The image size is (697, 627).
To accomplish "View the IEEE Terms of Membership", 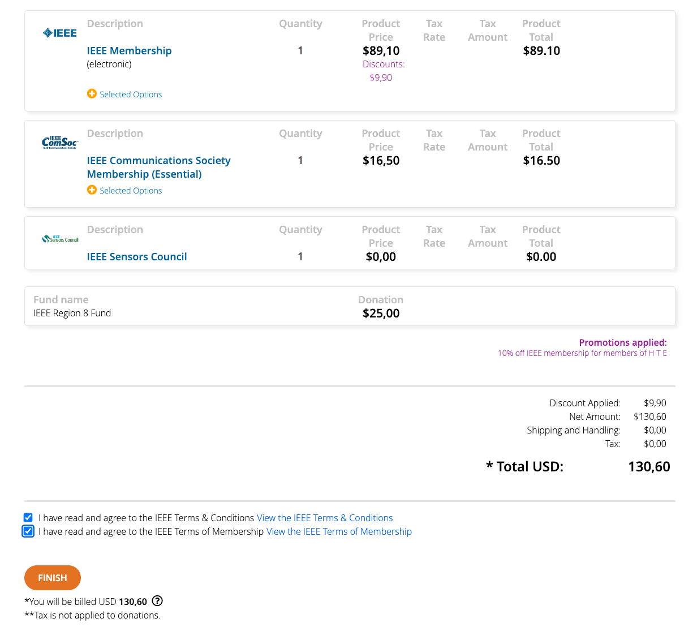I will [x=339, y=531].
